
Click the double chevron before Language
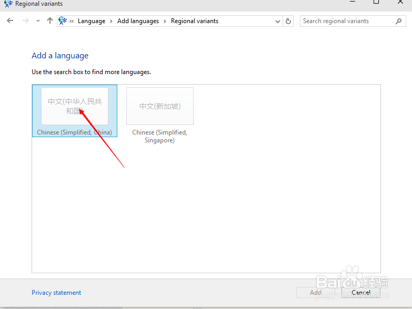tap(72, 21)
